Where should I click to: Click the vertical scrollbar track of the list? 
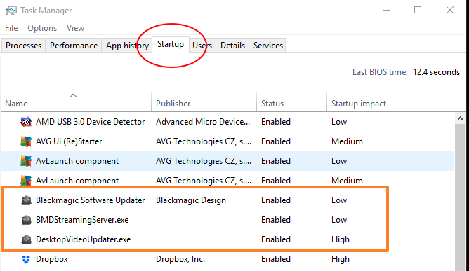pyautogui.click(x=460, y=197)
